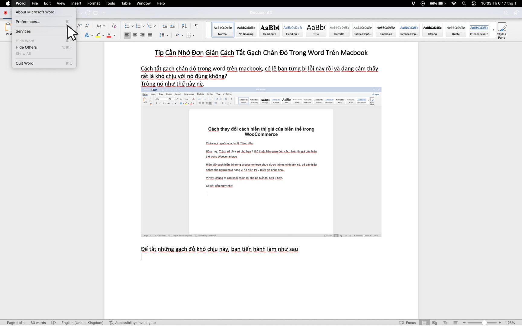Image resolution: width=522 pixels, height=326 pixels.
Task: Apply the Subtitle style
Action: [x=339, y=30]
